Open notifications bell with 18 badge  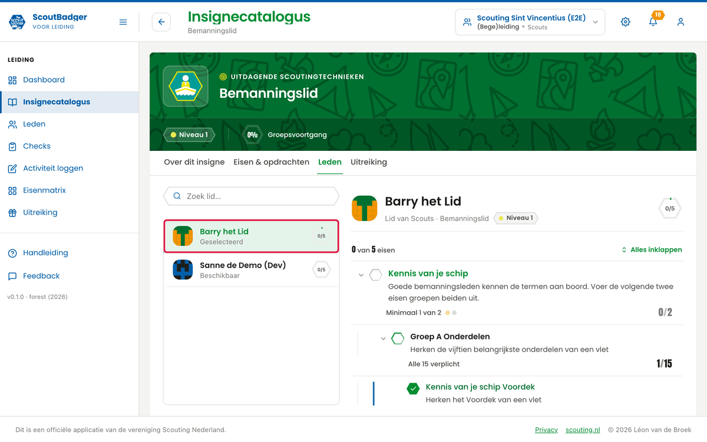tap(653, 22)
